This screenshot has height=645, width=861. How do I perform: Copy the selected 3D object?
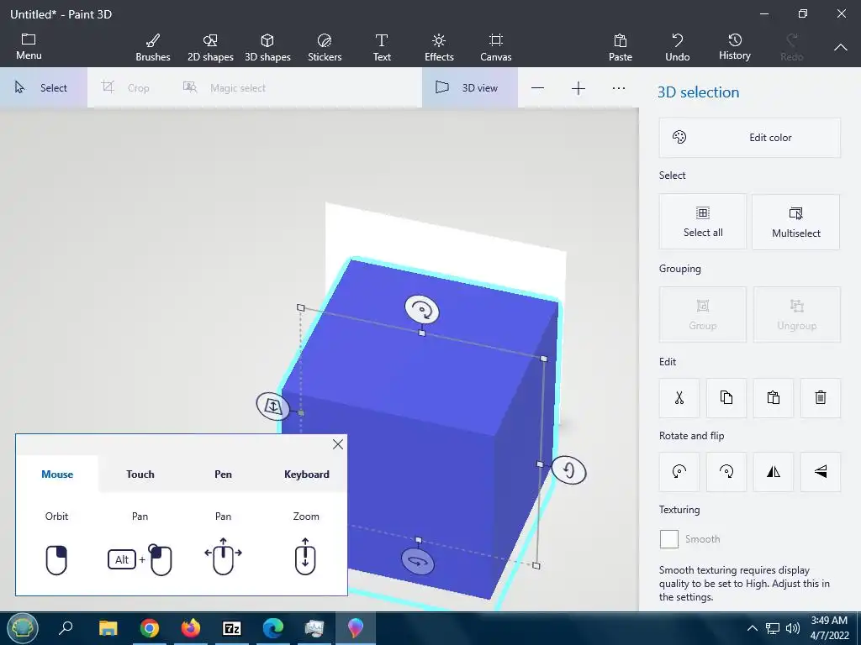pos(726,397)
